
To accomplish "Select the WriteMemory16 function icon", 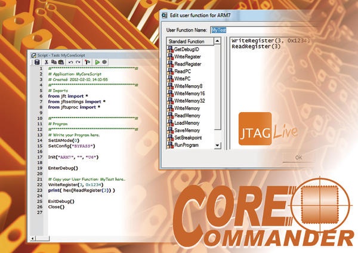I will (x=171, y=93).
